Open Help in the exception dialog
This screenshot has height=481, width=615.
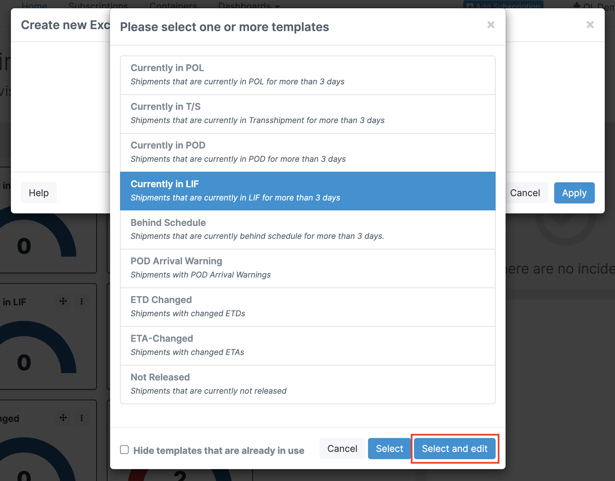coord(39,193)
